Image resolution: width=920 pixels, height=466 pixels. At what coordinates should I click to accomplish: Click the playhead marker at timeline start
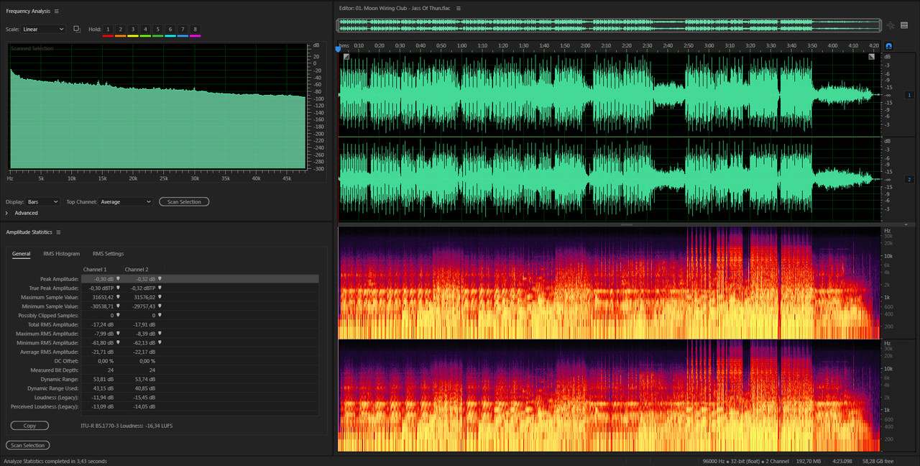[x=338, y=48]
